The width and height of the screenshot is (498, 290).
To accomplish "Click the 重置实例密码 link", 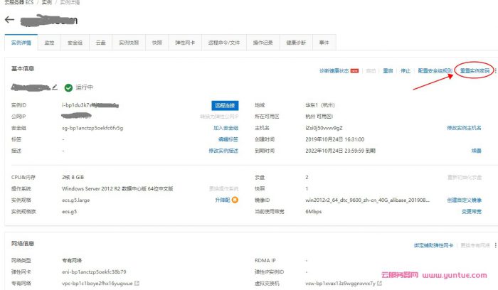I will tap(474, 71).
